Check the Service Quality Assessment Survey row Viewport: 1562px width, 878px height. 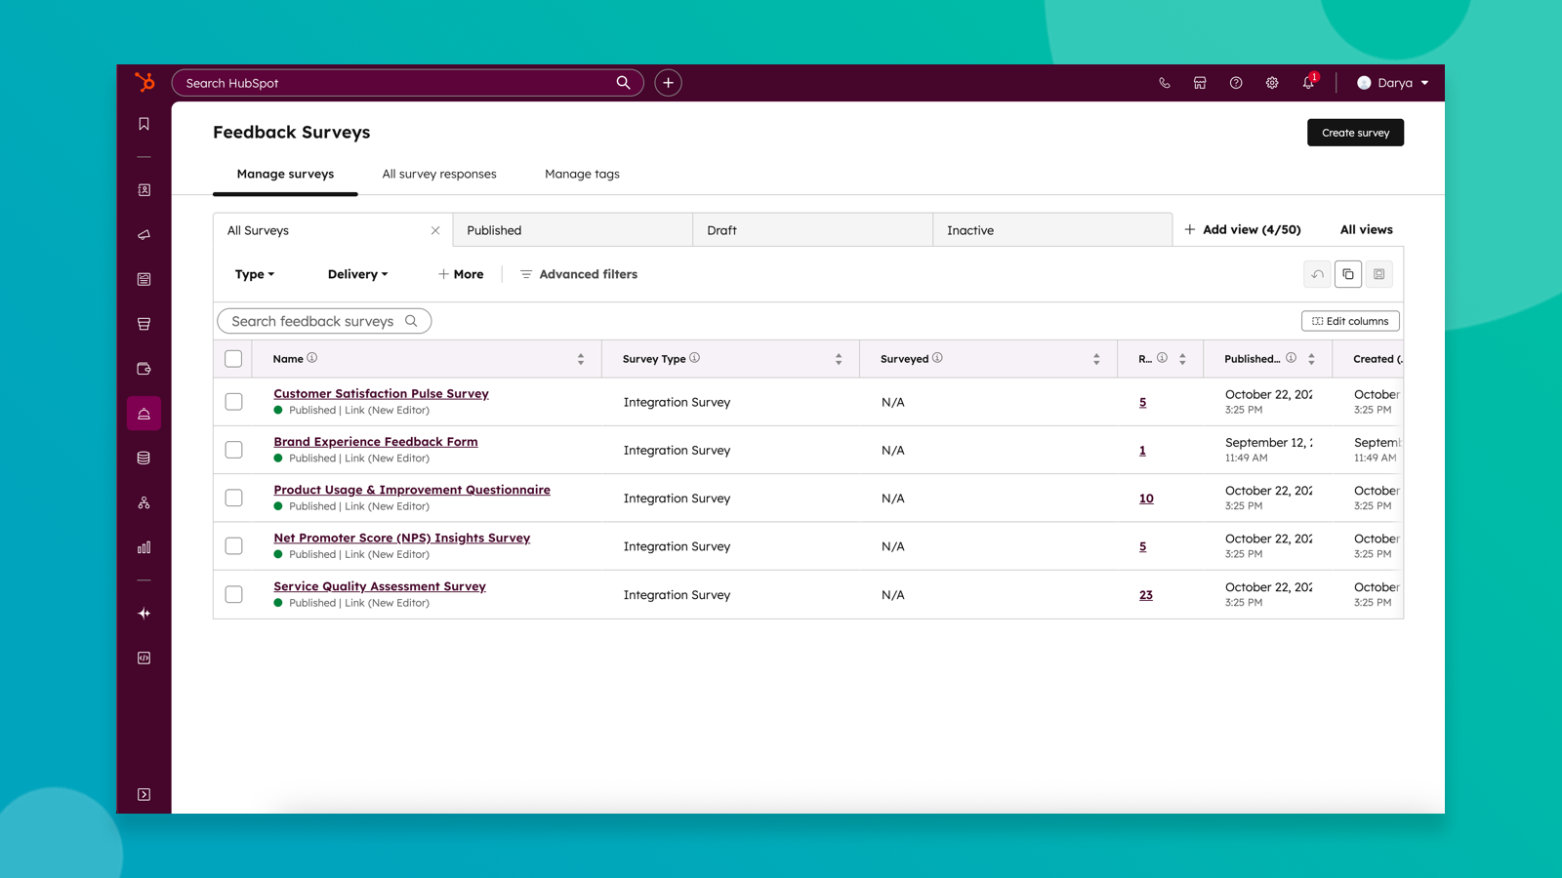233,594
